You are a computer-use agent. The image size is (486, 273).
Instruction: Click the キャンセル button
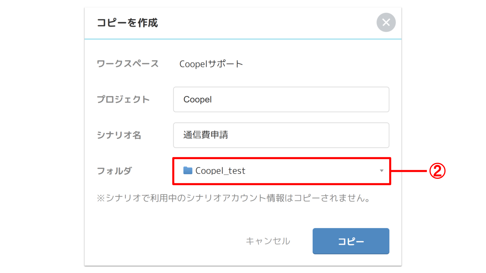268,241
